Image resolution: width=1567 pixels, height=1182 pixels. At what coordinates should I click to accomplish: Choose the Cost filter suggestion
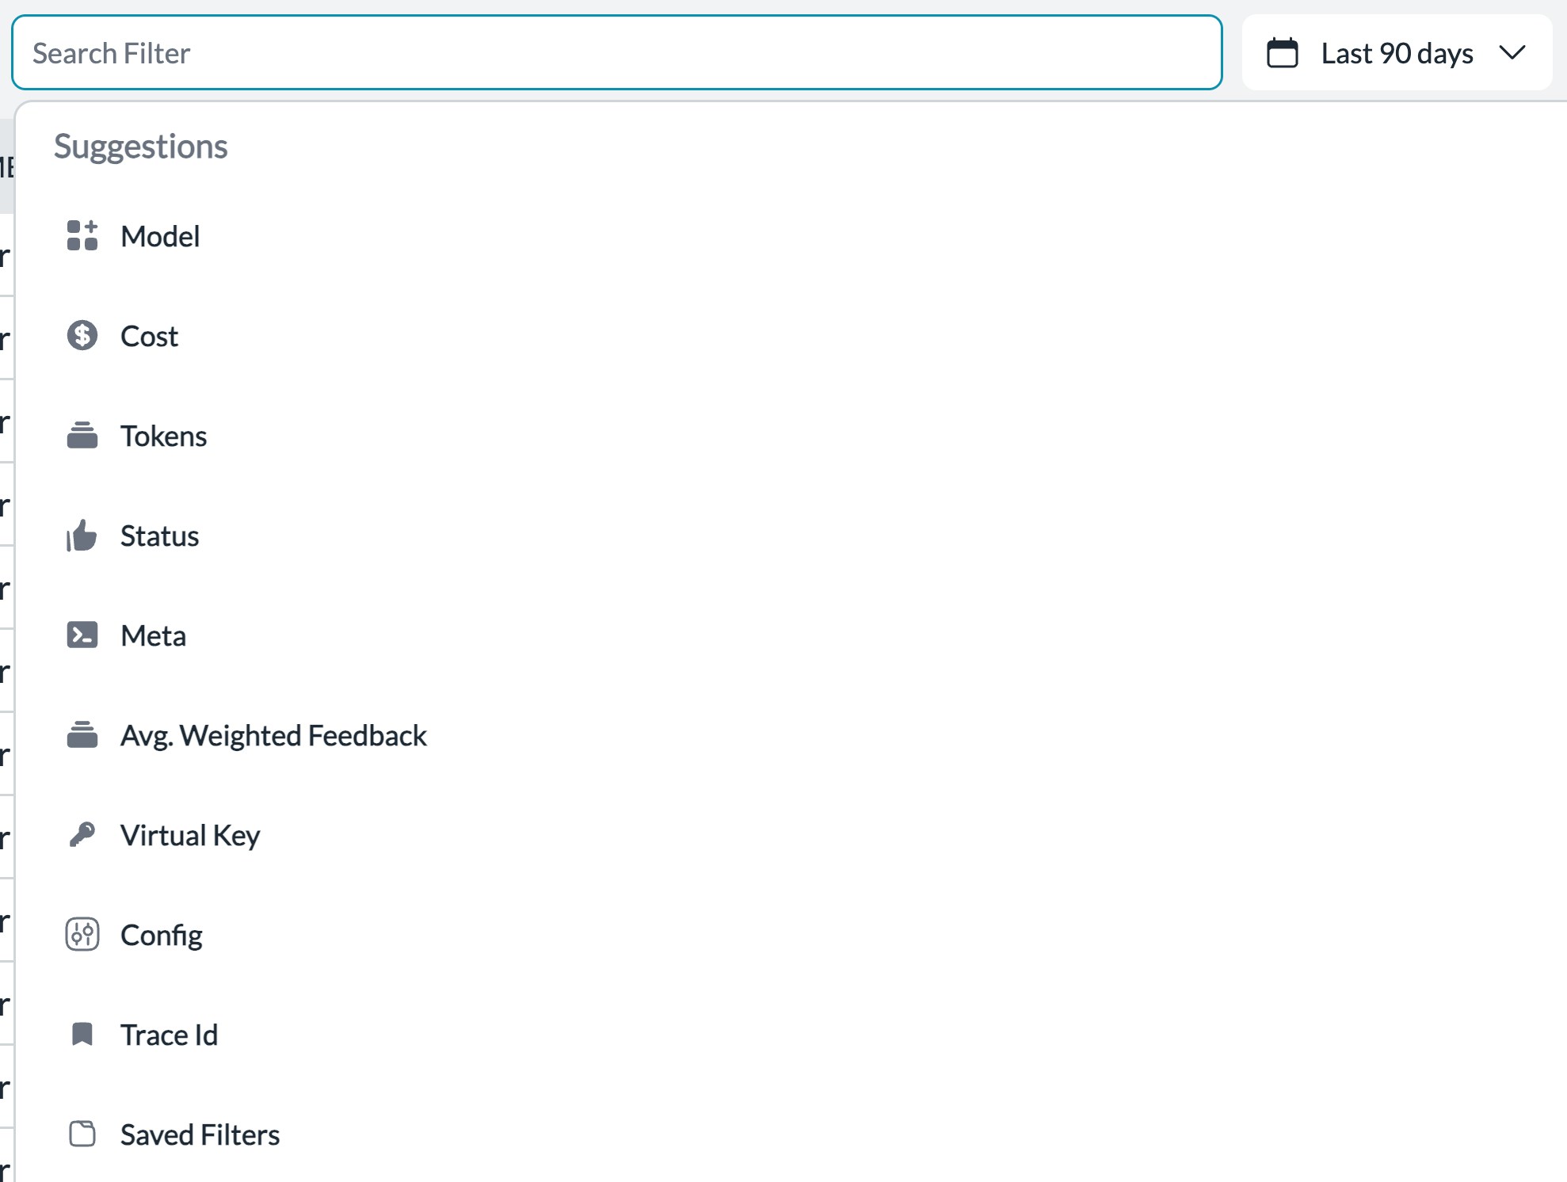[x=149, y=337]
